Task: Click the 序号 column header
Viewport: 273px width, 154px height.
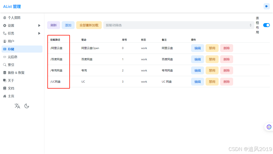Action: pyautogui.click(x=124, y=40)
